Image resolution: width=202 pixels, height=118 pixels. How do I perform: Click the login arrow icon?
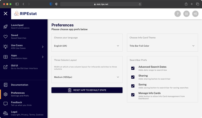tap(195, 14)
